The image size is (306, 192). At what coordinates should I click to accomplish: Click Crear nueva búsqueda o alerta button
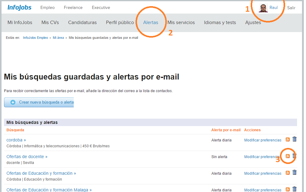pyautogui.click(x=39, y=102)
